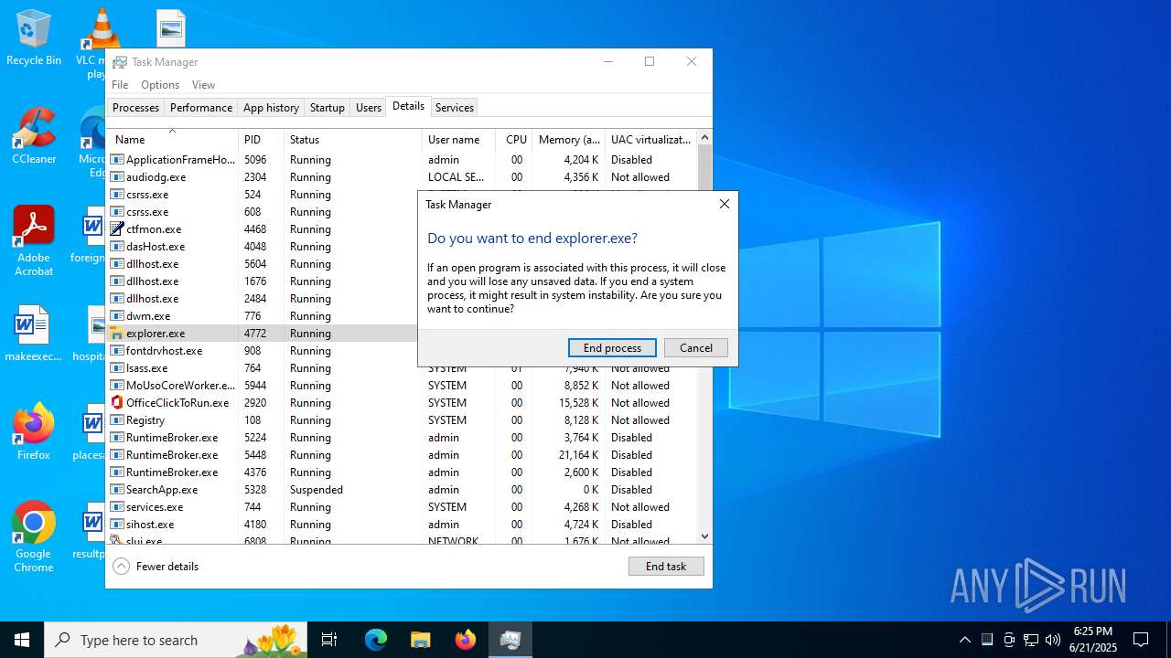Select the explorer.exe process icon
Screen dimensions: 1171x658
pos(117,334)
